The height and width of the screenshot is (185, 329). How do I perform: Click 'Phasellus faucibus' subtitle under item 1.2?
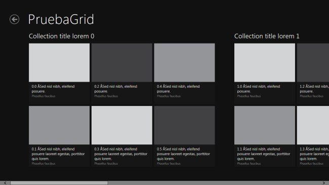311,96
